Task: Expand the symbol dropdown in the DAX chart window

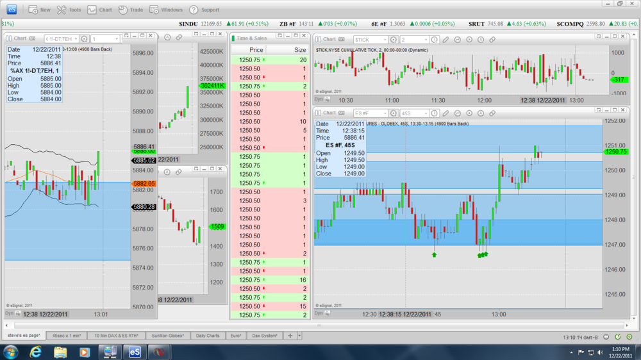Action: 76,39
